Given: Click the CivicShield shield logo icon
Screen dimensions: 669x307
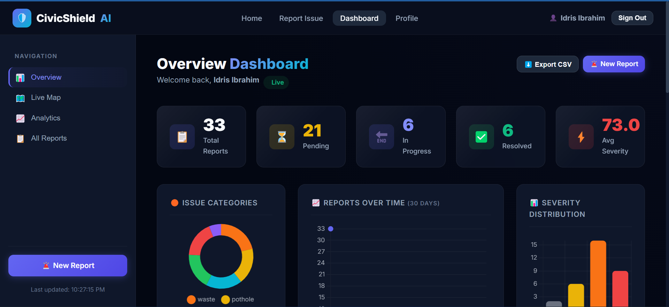Looking at the screenshot, I should (x=22, y=18).
